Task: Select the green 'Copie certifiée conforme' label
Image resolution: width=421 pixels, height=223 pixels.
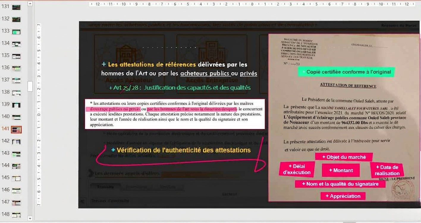Action: click(x=346, y=72)
